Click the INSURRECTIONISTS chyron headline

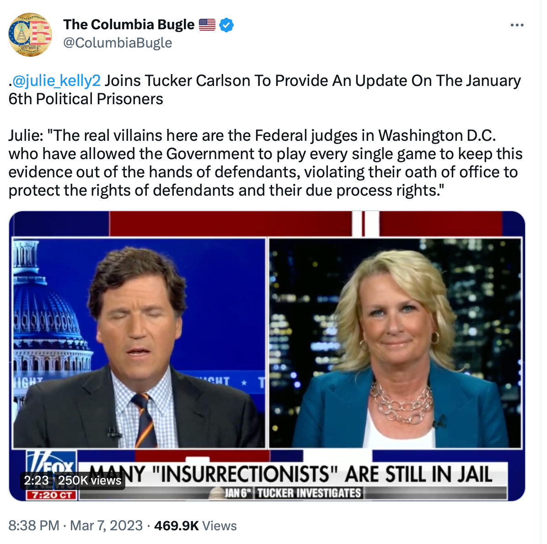click(290, 474)
